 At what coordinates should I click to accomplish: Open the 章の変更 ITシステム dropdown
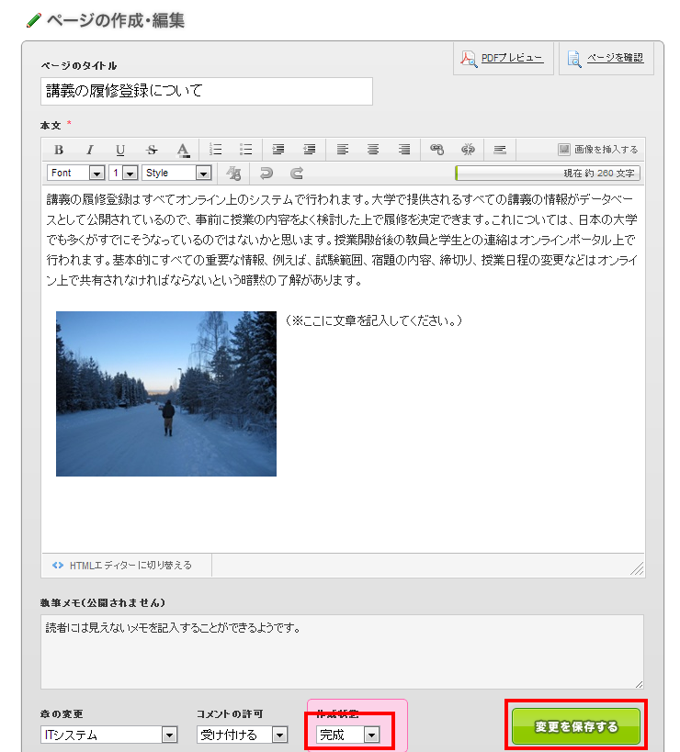click(109, 735)
